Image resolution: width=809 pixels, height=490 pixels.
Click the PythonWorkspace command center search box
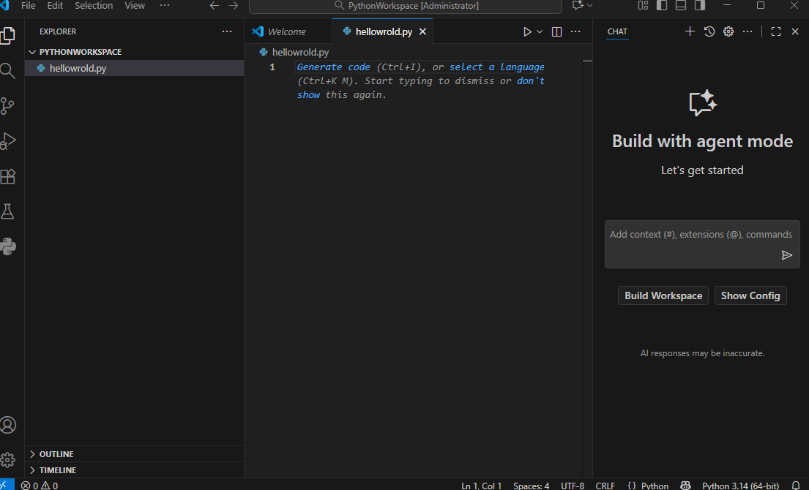click(406, 6)
